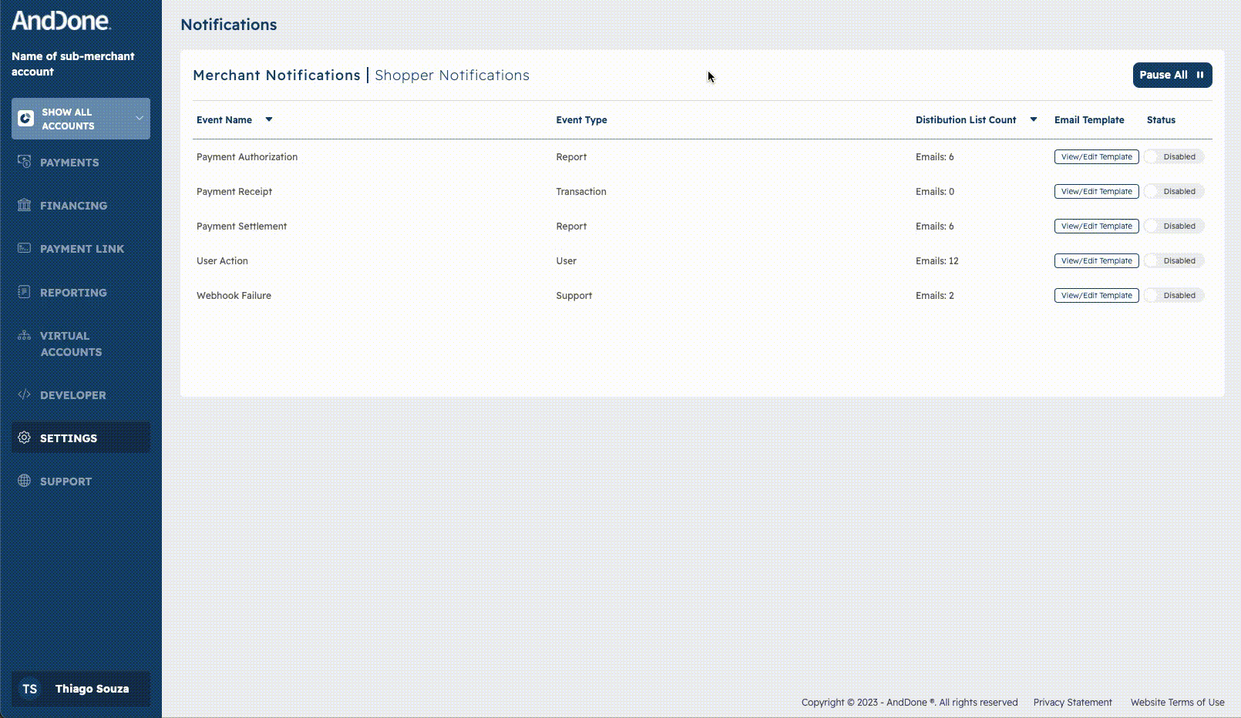Click the Financing bank icon
1241x718 pixels.
(x=25, y=205)
